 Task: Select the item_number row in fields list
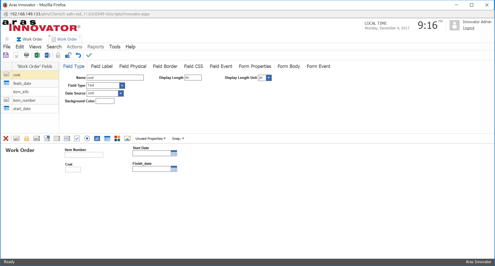(x=30, y=100)
